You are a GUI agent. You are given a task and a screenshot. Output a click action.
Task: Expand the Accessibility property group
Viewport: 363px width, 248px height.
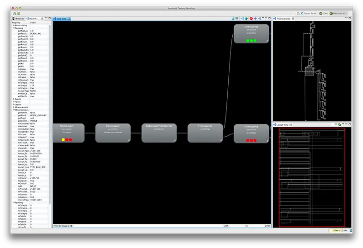click(14, 25)
